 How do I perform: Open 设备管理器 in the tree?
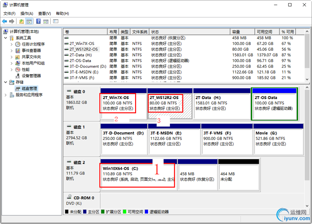[31, 76]
